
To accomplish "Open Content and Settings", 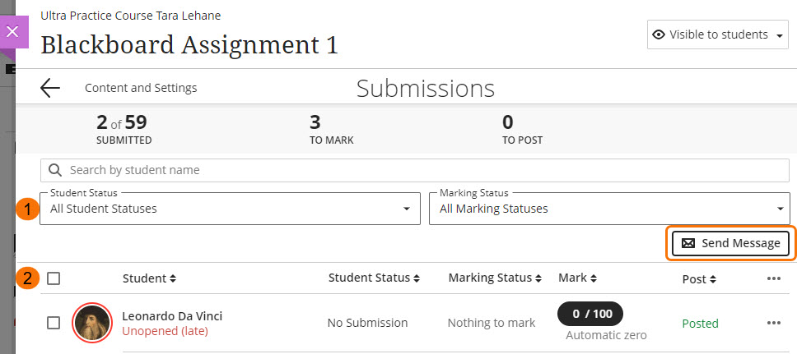I will [141, 88].
